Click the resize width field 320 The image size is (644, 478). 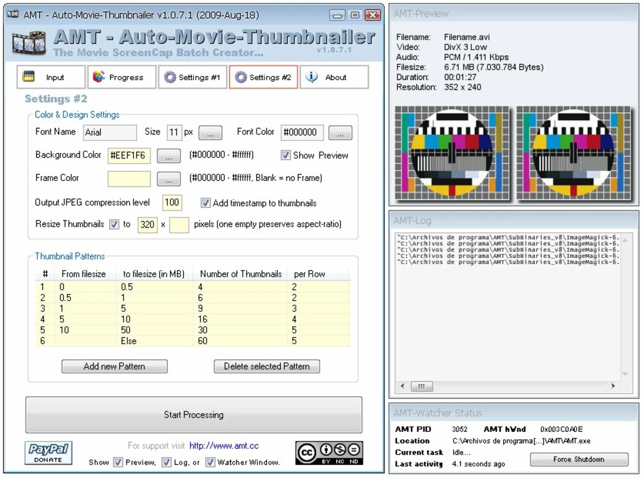click(x=148, y=225)
